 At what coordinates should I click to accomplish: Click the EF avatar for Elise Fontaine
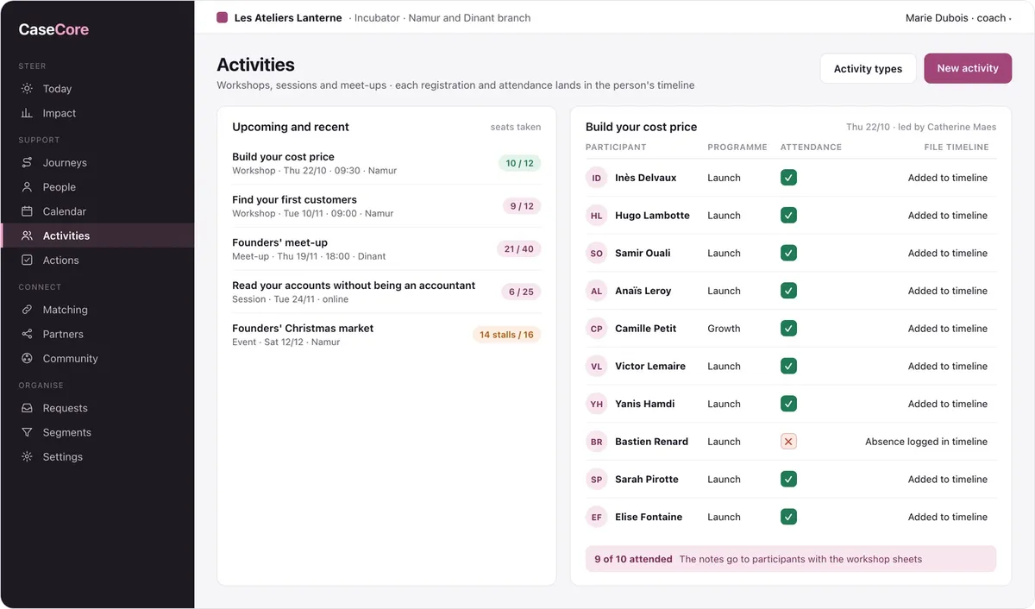pos(597,517)
